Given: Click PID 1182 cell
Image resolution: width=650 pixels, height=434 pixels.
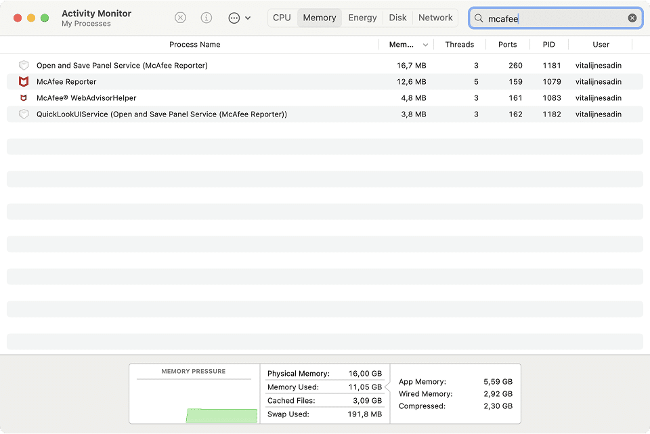Looking at the screenshot, I should click(x=552, y=114).
